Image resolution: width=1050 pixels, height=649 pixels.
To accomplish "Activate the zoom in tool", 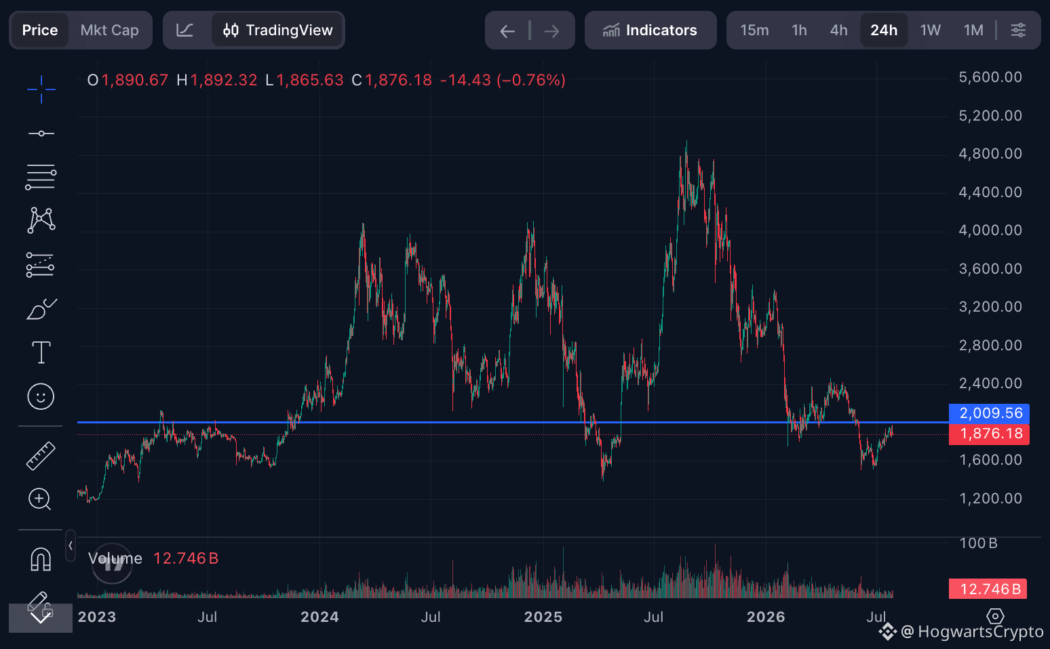I will (40, 499).
